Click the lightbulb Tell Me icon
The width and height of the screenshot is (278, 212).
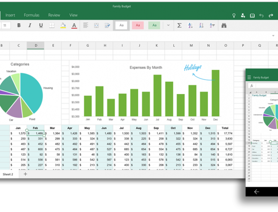234,15
